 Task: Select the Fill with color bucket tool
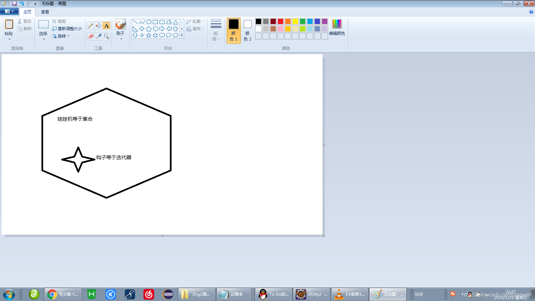coord(99,26)
